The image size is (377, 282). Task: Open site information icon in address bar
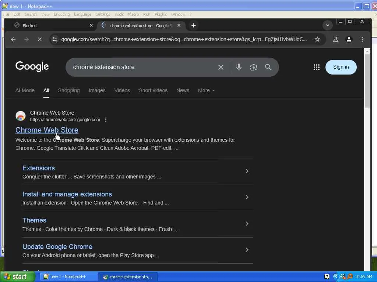pos(55,39)
